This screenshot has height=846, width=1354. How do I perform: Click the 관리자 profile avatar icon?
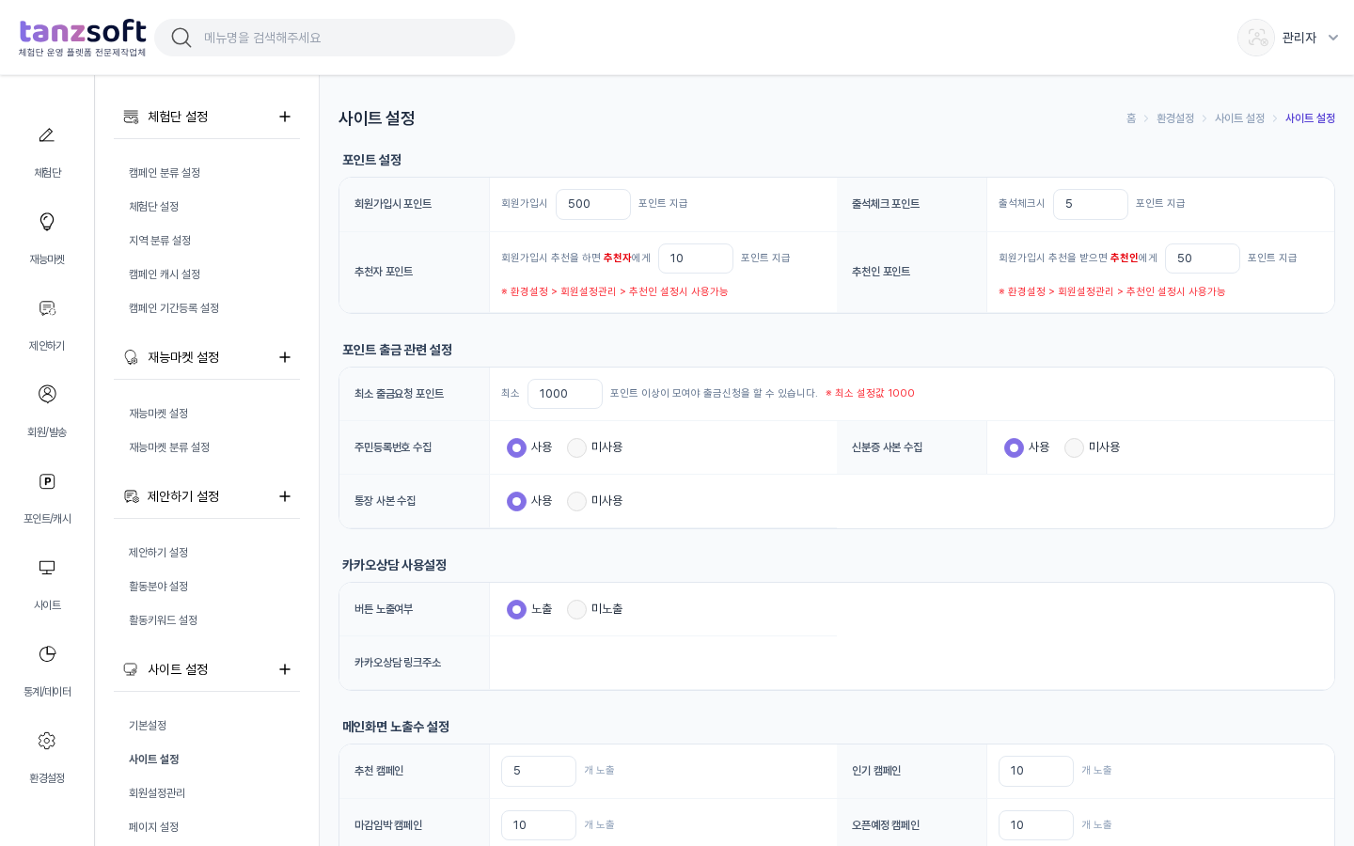click(x=1256, y=38)
